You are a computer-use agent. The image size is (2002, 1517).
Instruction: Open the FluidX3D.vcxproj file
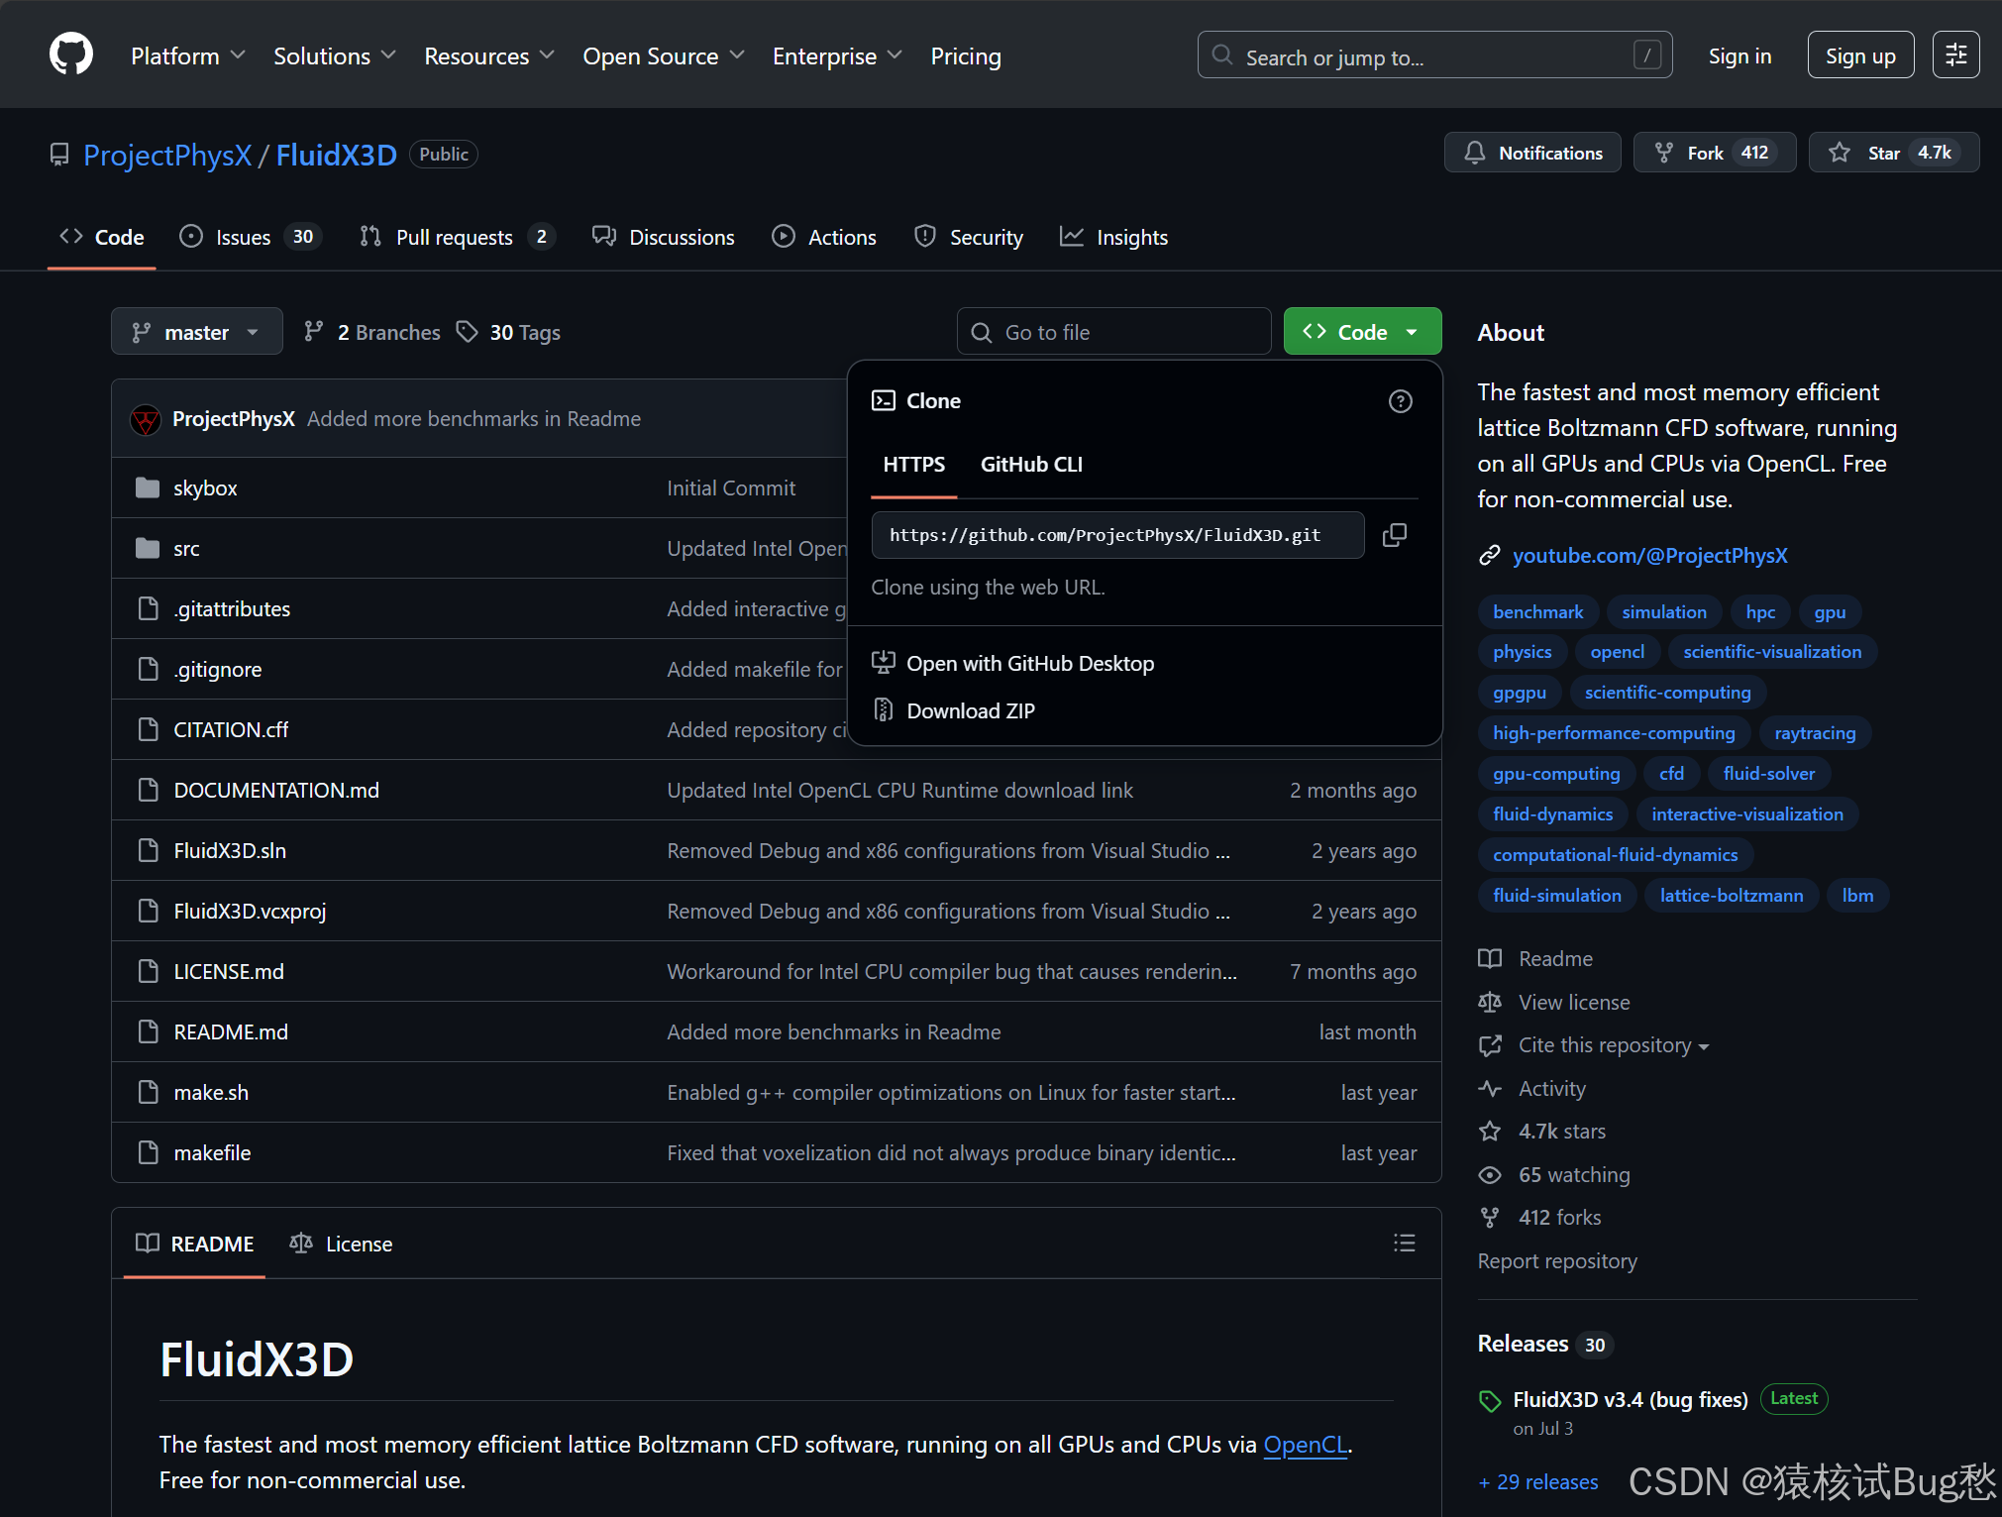(250, 911)
